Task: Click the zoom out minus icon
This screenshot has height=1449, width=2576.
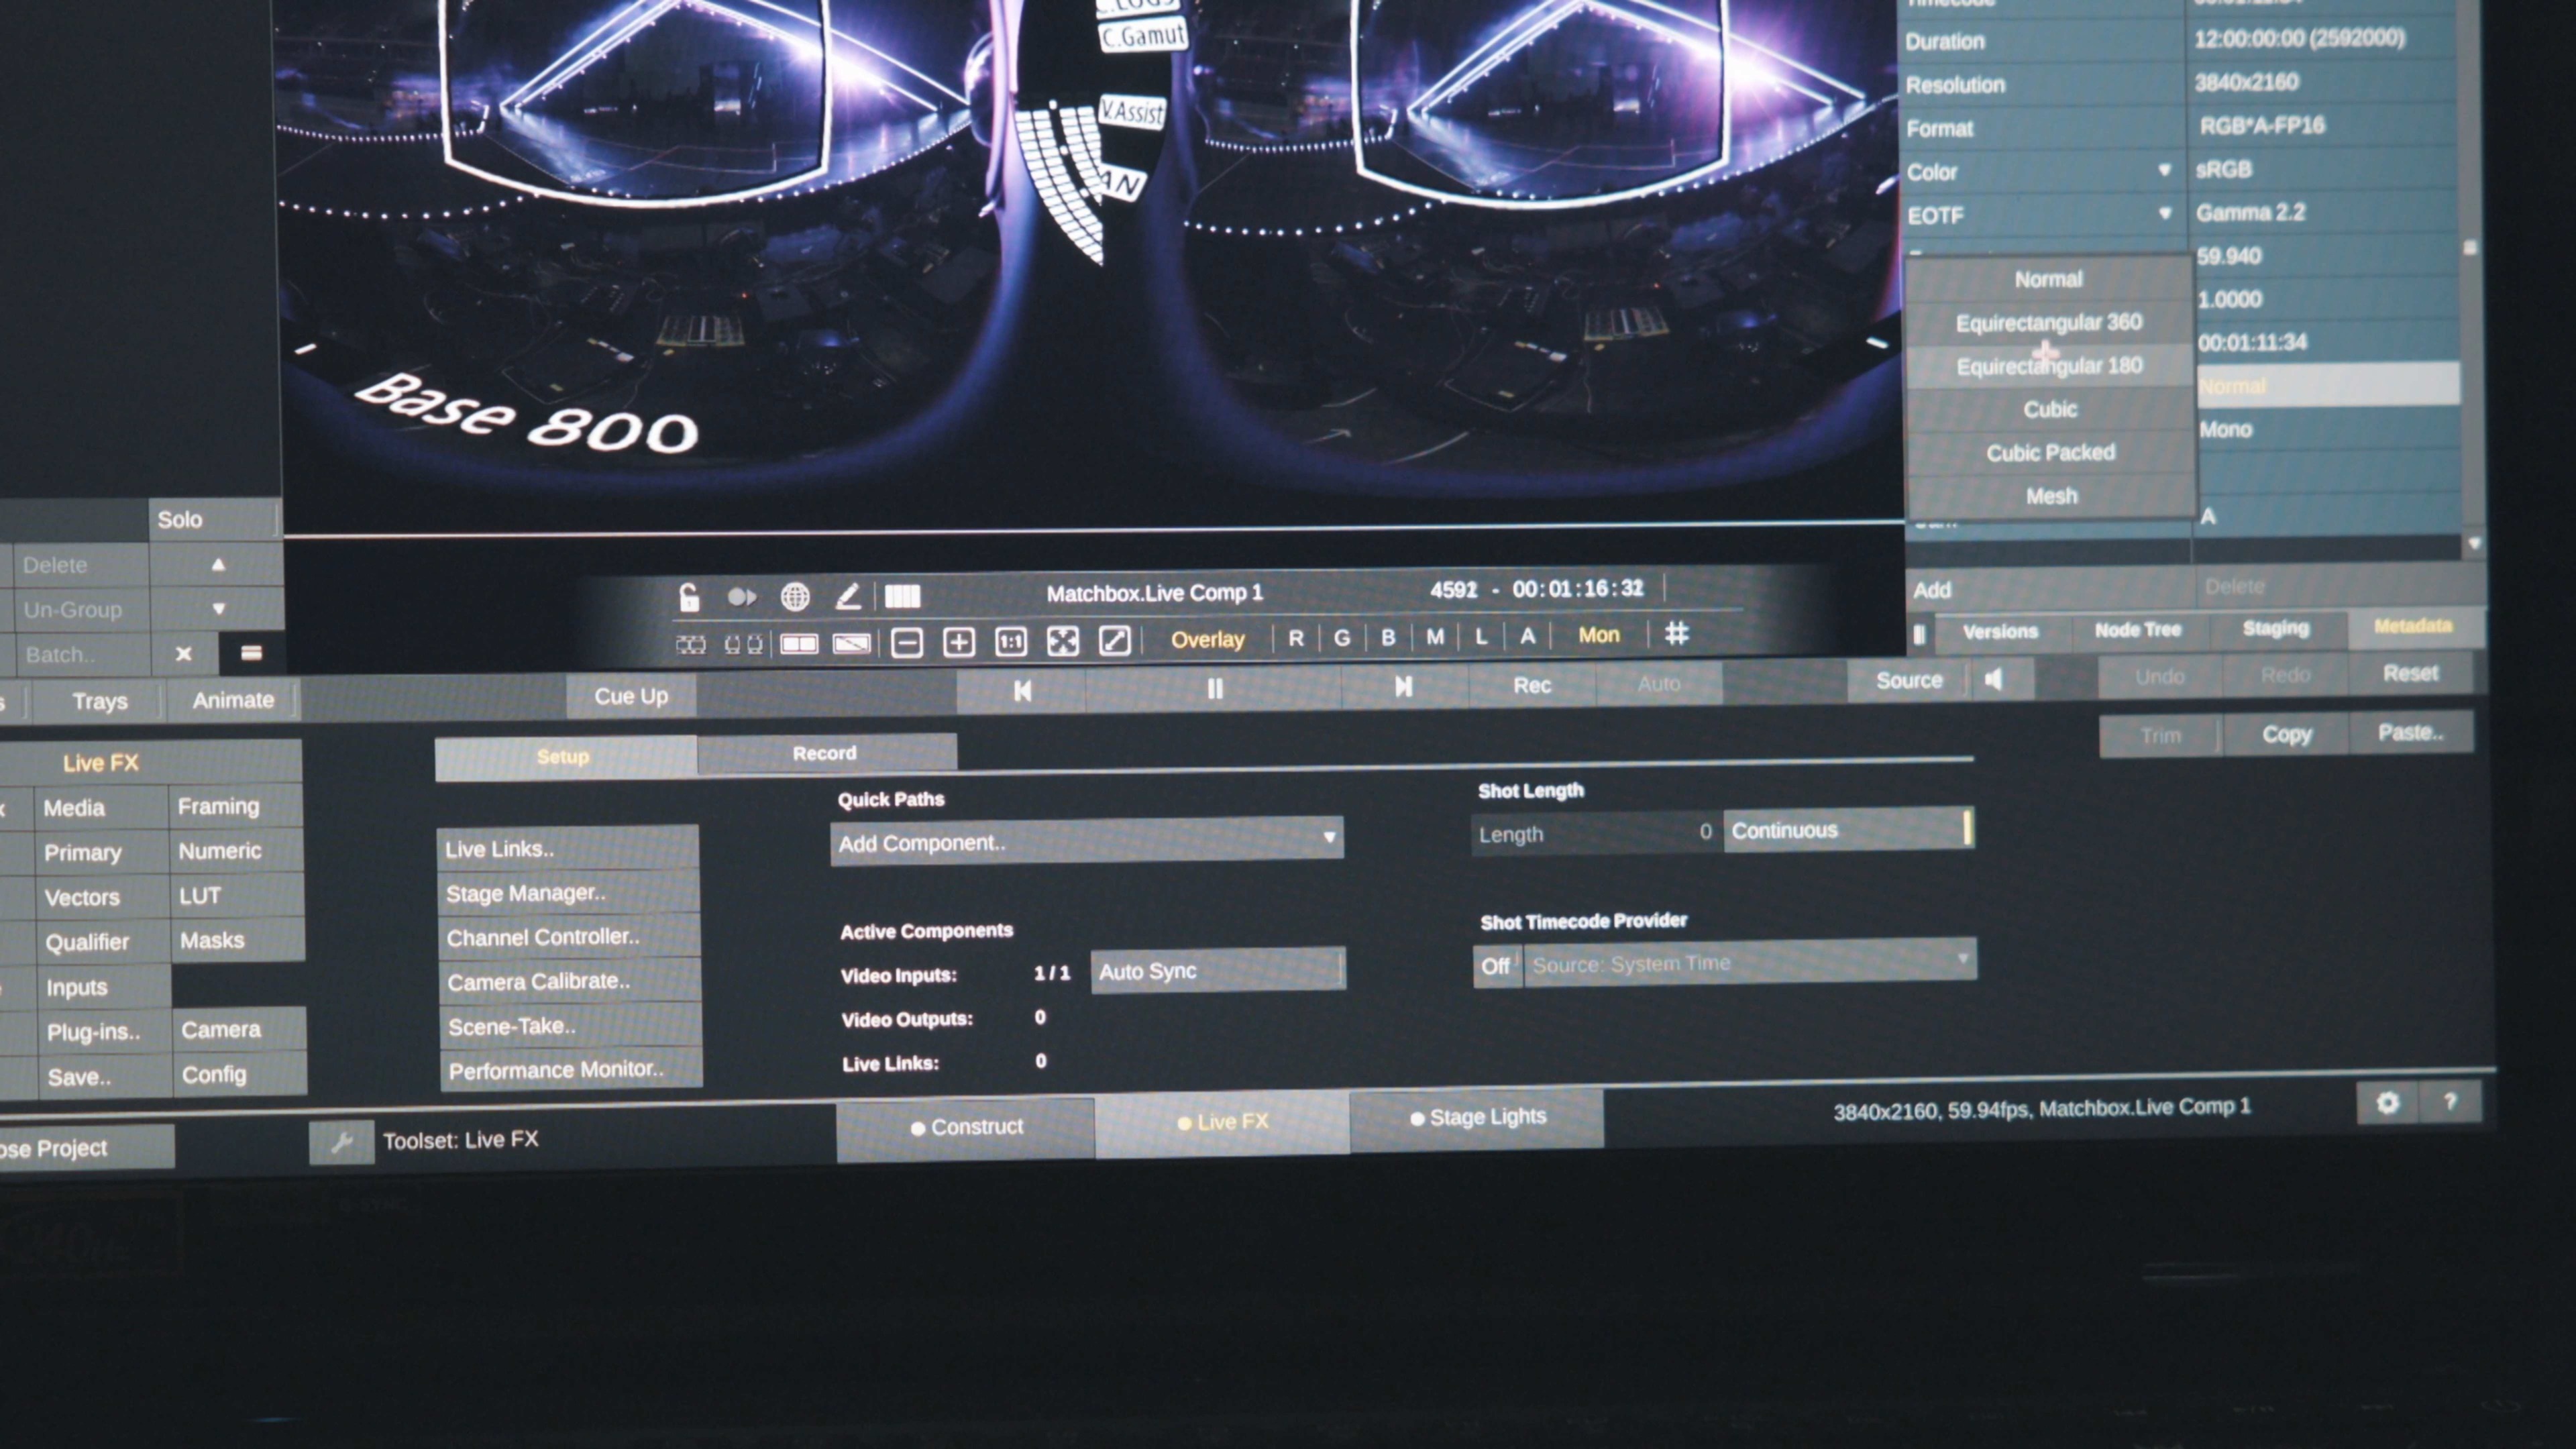Action: [x=906, y=642]
